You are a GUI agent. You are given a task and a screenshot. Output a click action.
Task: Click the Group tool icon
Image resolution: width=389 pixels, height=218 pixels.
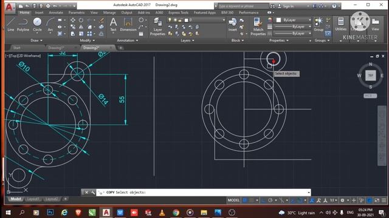point(318,24)
